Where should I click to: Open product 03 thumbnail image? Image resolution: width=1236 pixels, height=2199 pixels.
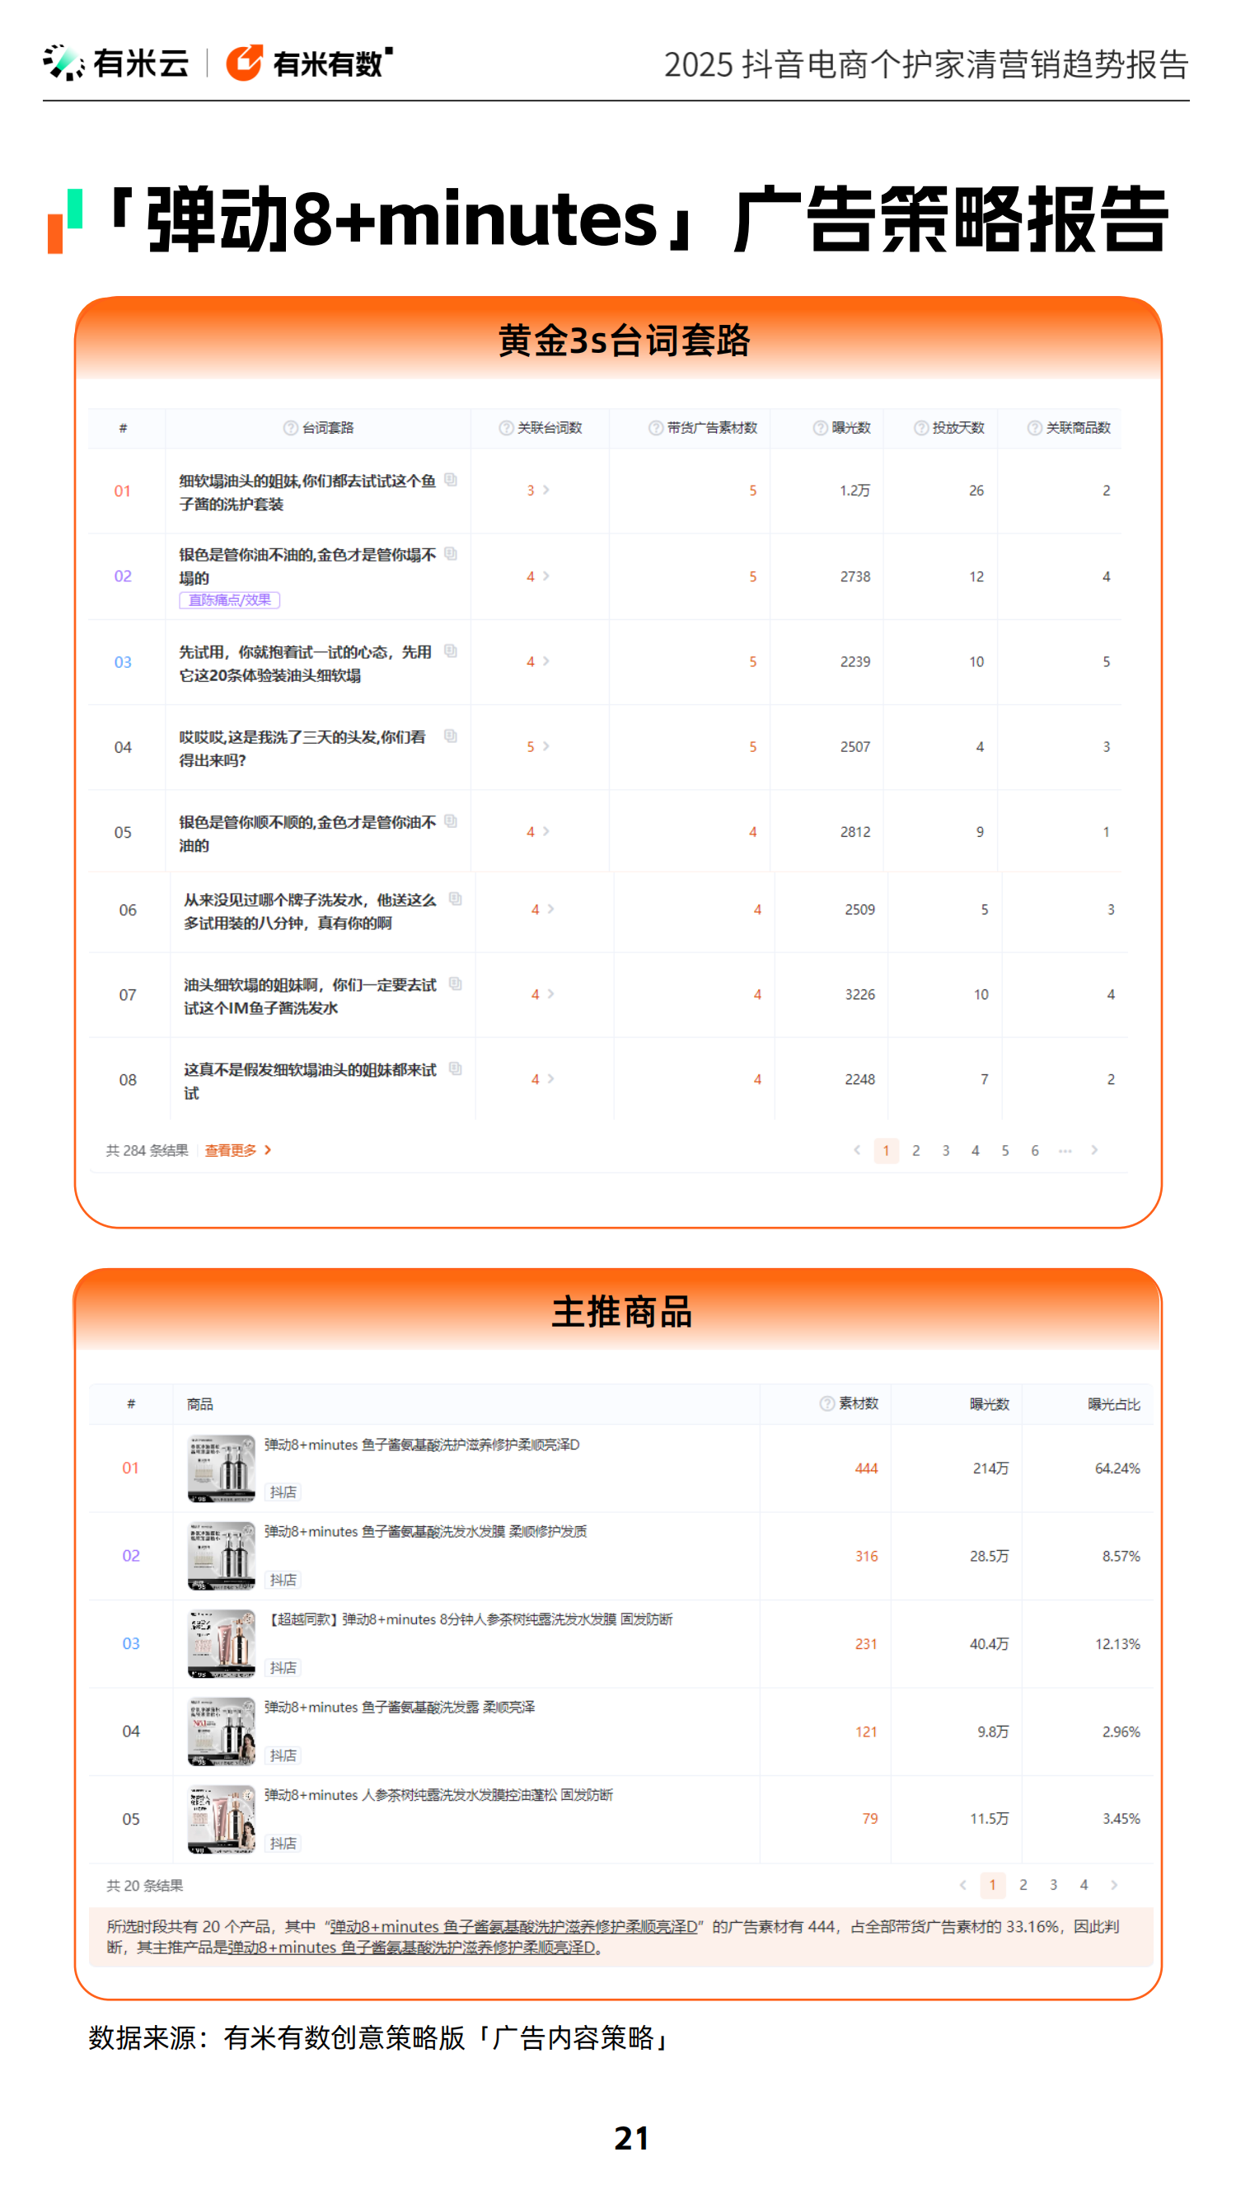pos(221,1644)
